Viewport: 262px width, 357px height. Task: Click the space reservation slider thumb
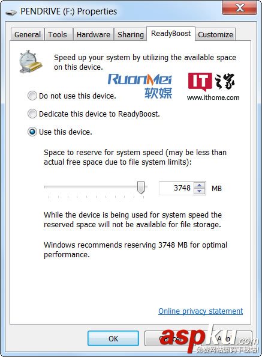(x=141, y=188)
